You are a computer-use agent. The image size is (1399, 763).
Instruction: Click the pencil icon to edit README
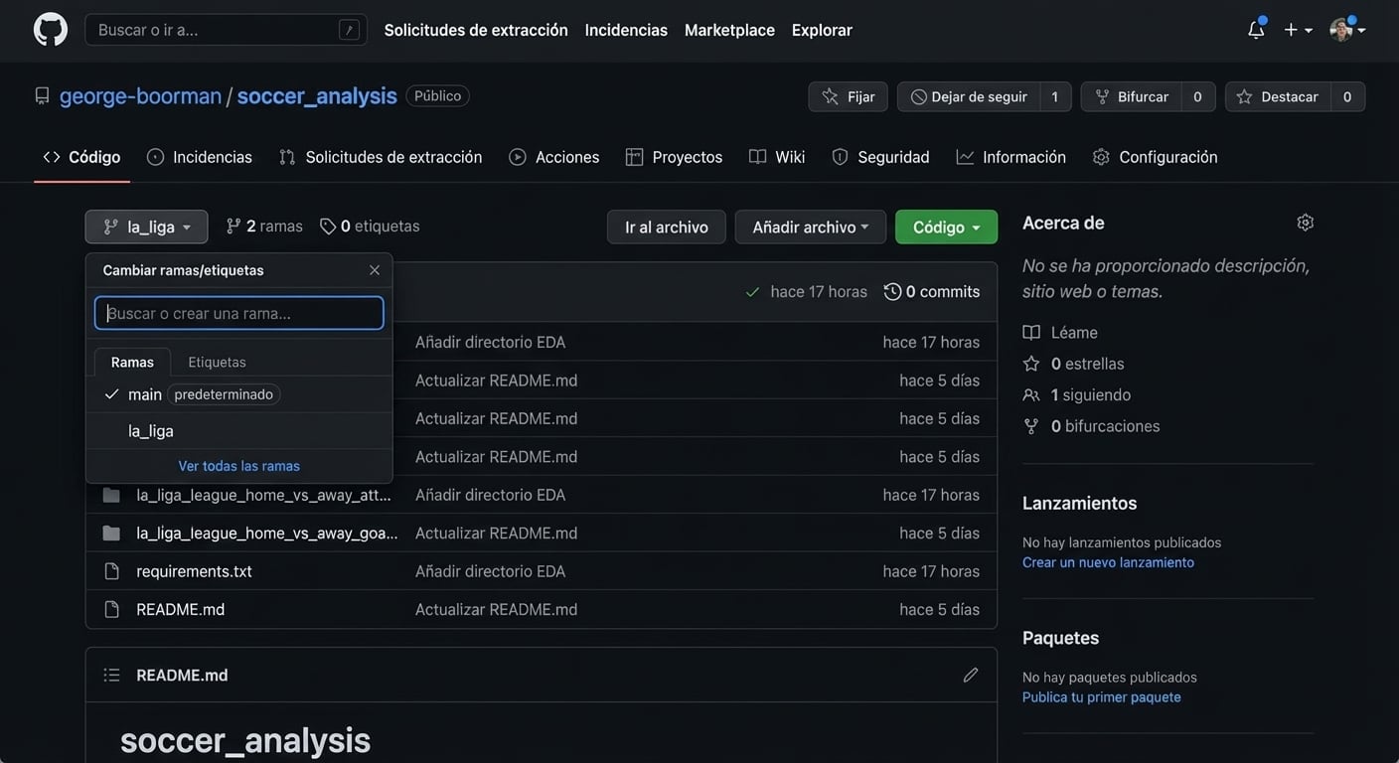pos(970,675)
